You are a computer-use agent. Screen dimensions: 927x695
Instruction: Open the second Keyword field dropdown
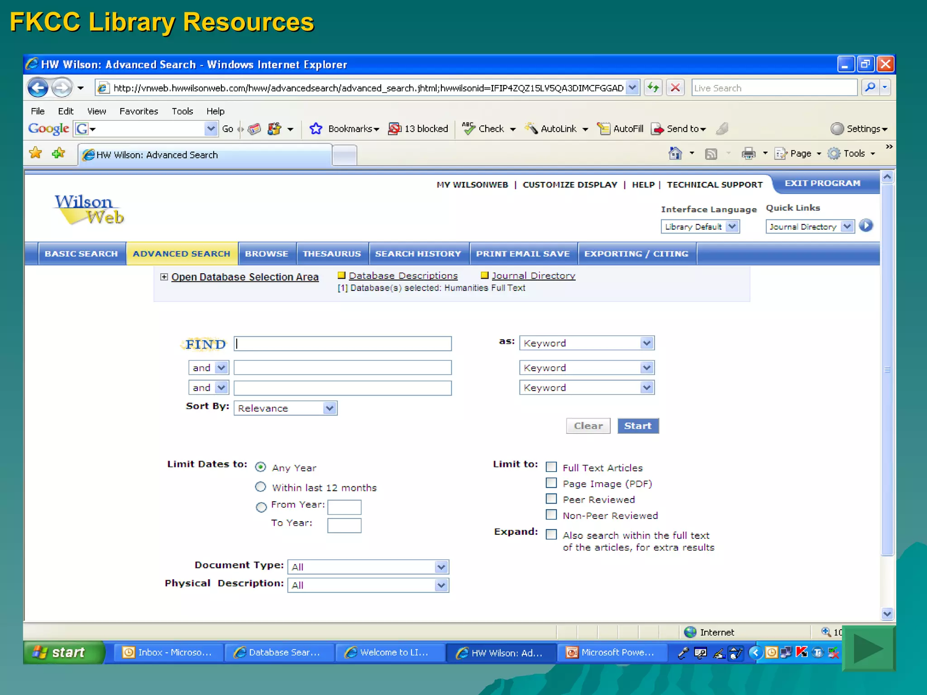(x=587, y=367)
